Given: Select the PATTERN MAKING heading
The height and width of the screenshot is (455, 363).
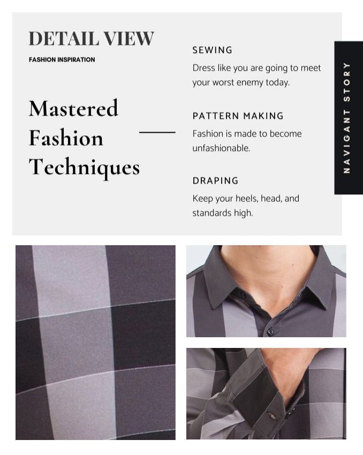Looking at the screenshot, I should pos(238,116).
